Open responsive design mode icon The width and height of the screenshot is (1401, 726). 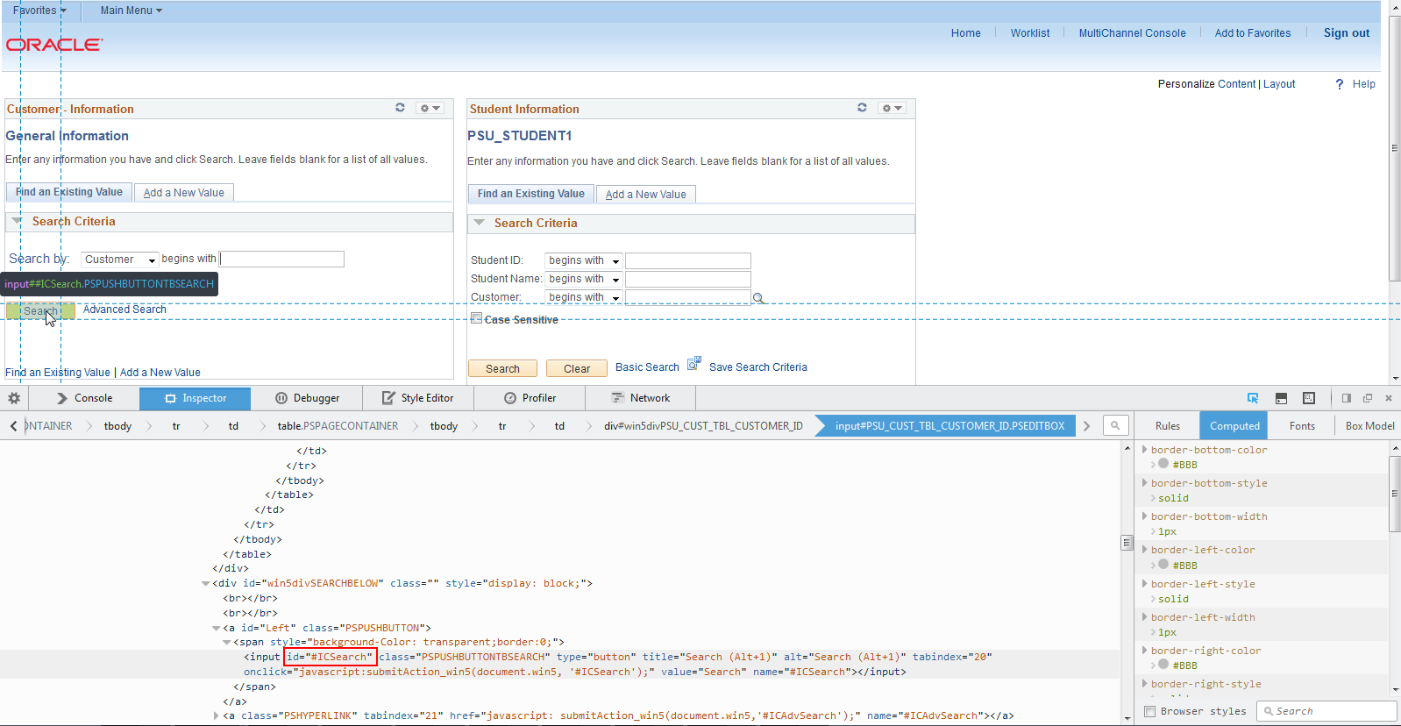pyautogui.click(x=1309, y=398)
